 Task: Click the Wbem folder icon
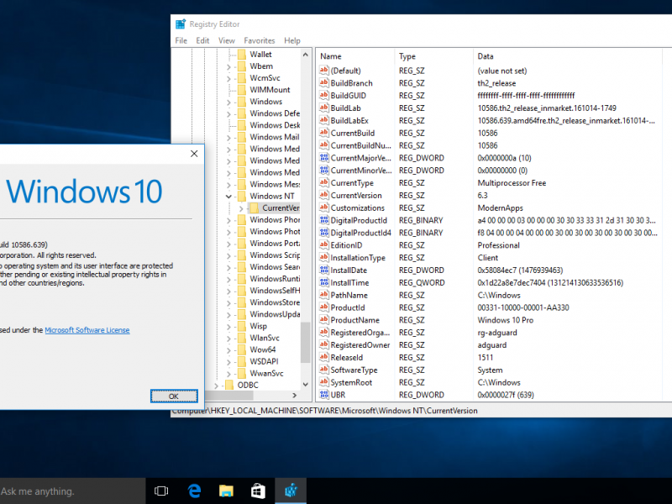coord(242,66)
